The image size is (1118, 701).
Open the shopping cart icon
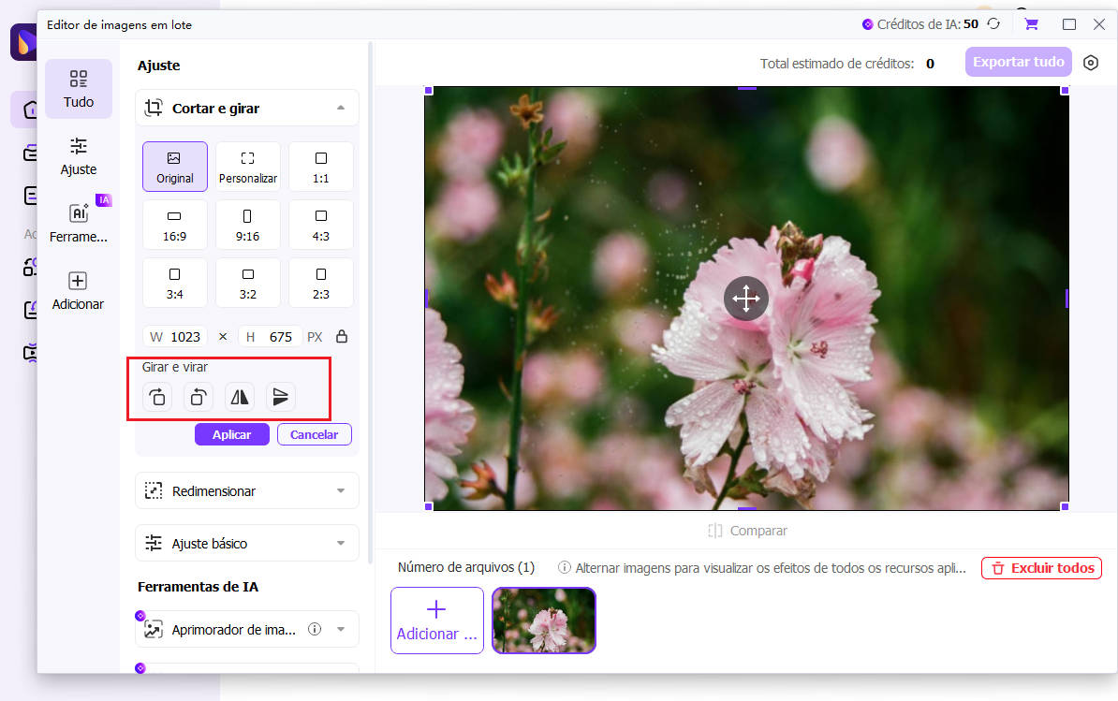(x=1031, y=24)
